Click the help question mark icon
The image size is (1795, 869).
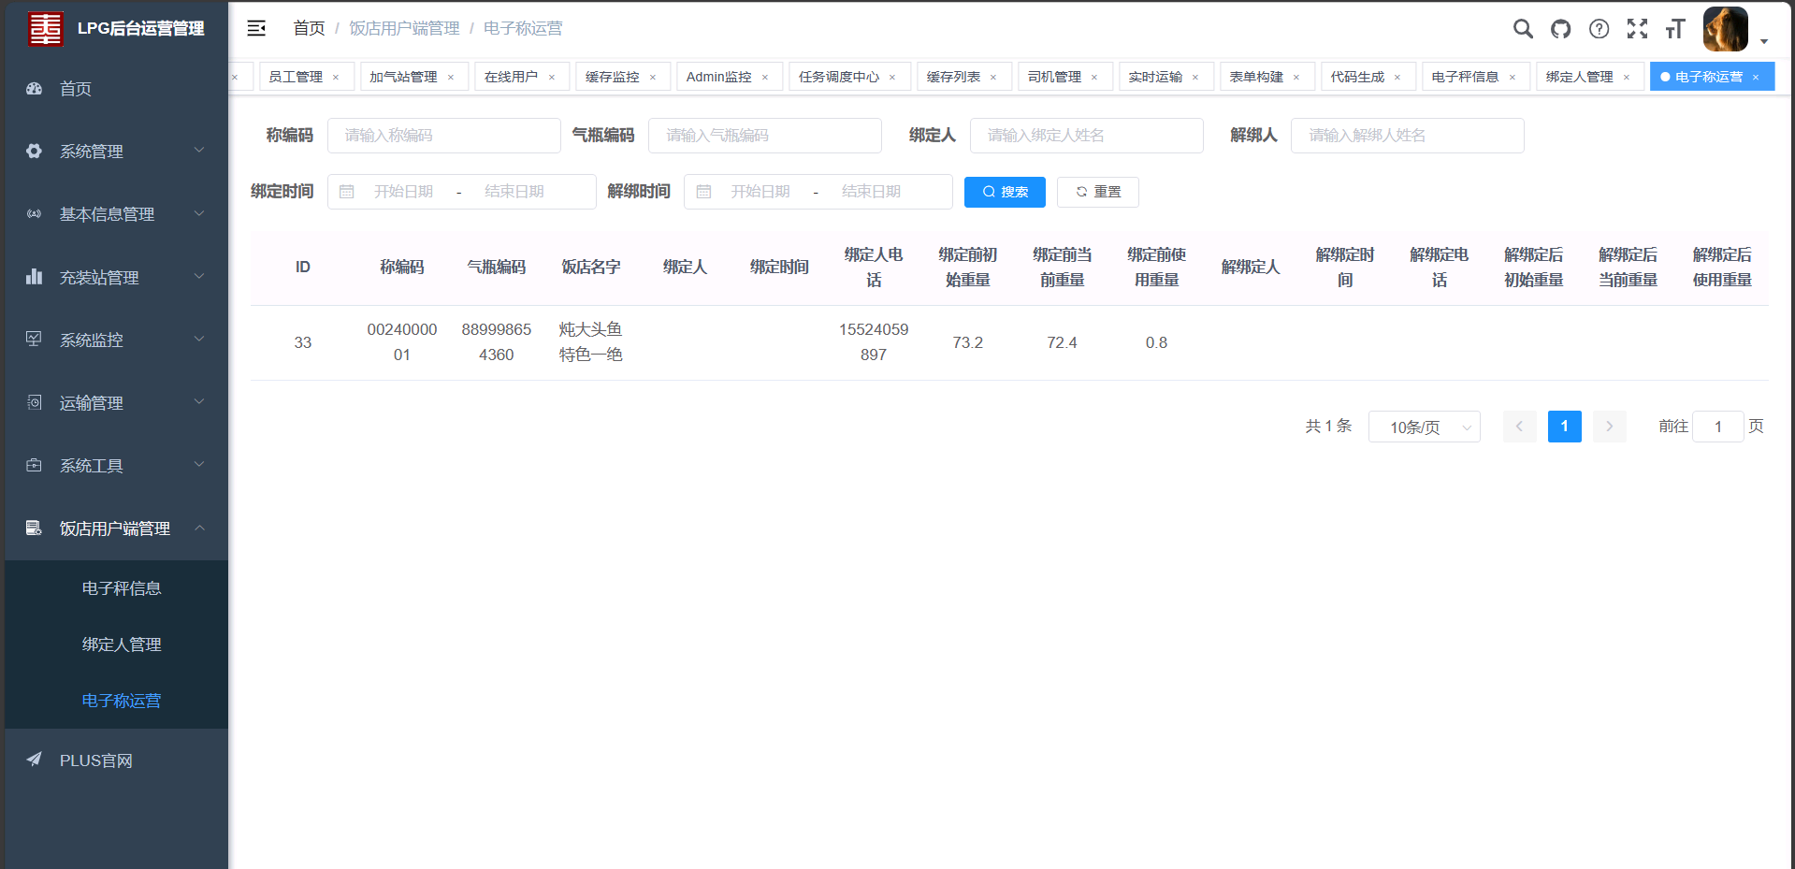(1600, 29)
